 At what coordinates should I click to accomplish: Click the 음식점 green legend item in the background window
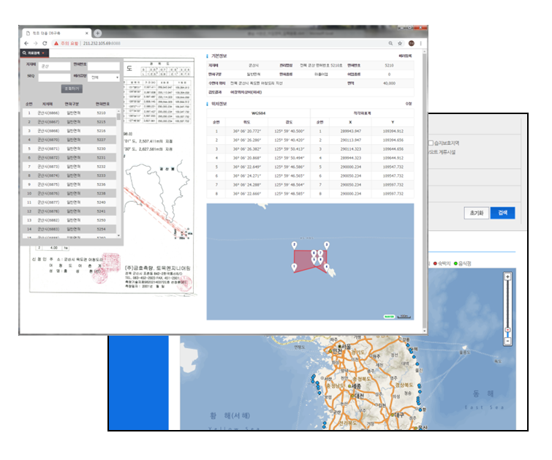(x=463, y=263)
